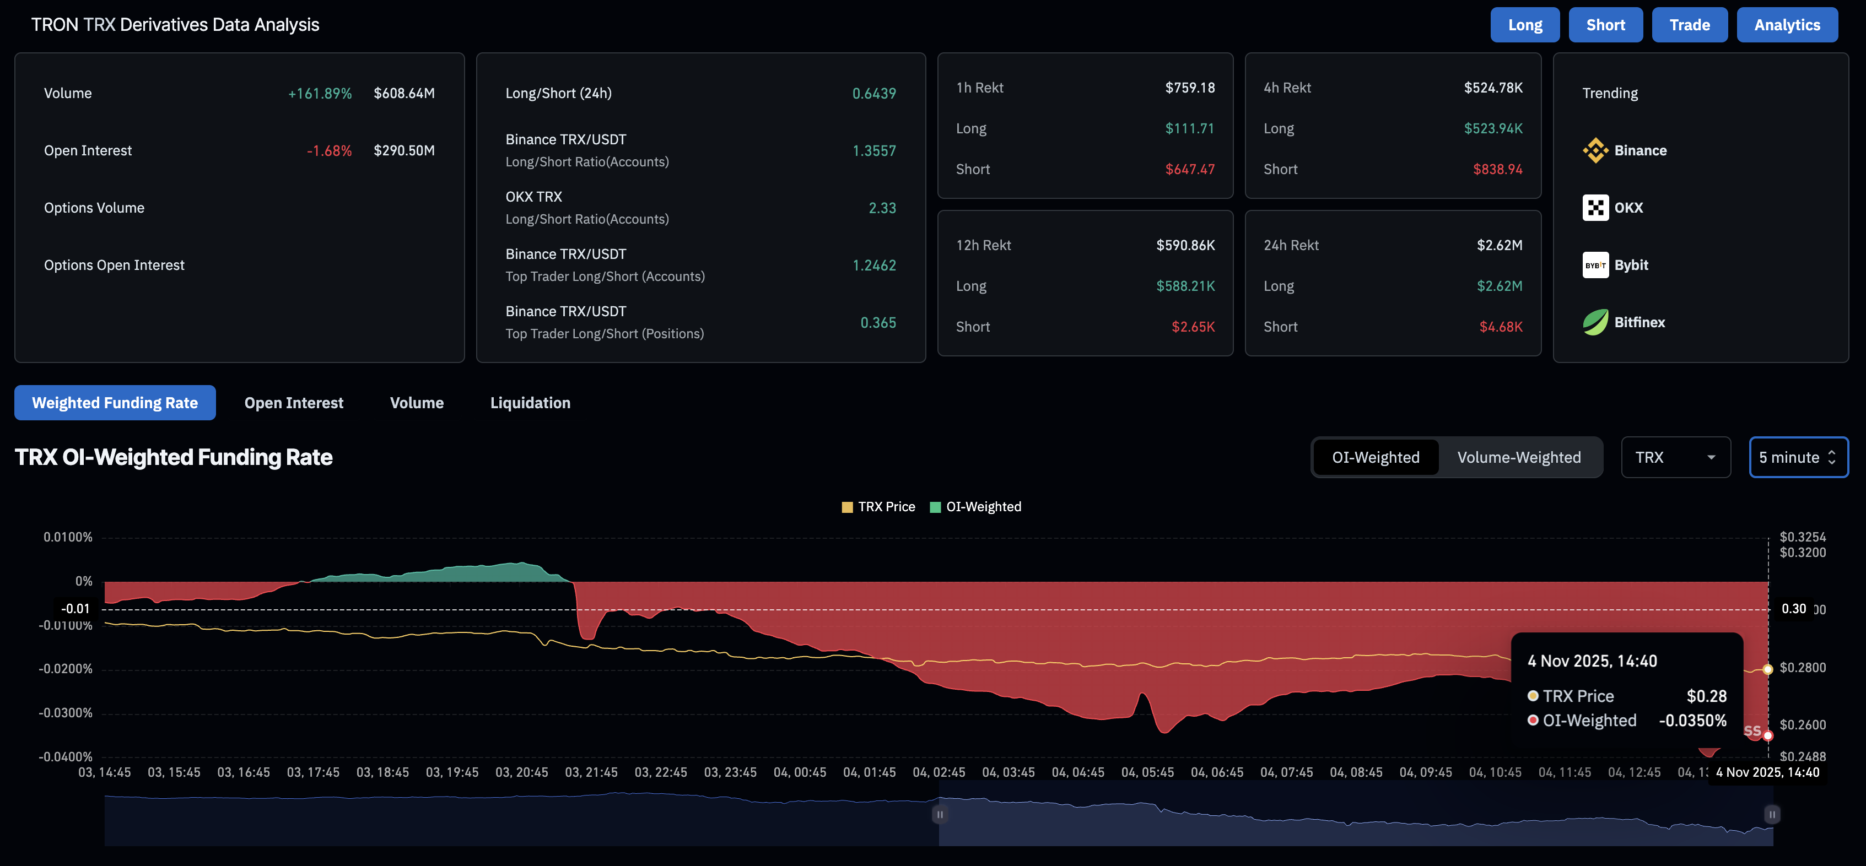
Task: Open the Analytics page
Action: (1786, 24)
